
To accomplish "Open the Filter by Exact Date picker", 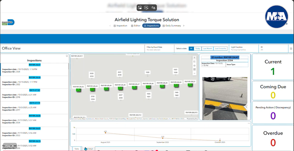I will (x=159, y=49).
